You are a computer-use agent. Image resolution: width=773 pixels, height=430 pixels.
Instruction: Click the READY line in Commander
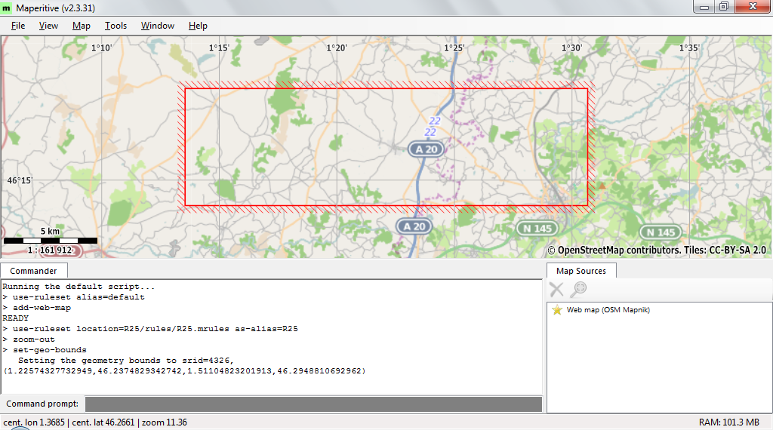16,318
